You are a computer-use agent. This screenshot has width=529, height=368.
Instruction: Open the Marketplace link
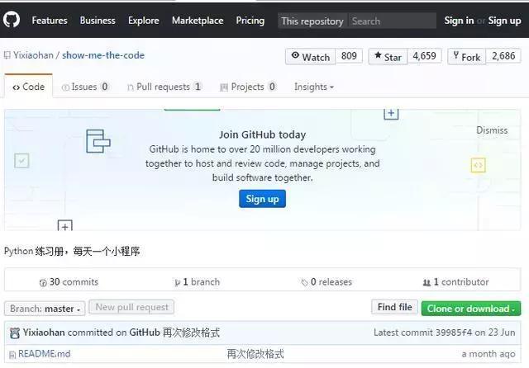(198, 21)
